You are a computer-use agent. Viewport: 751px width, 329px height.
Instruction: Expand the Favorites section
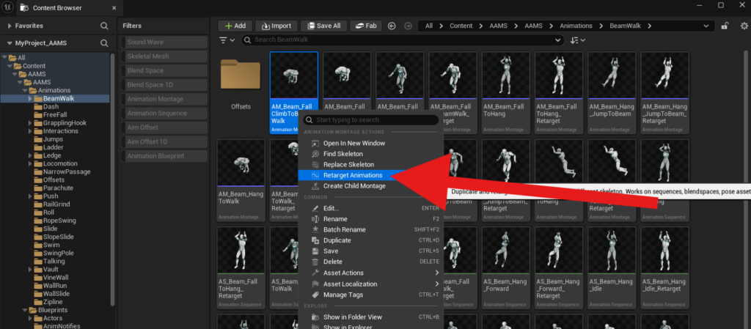[x=9, y=26]
